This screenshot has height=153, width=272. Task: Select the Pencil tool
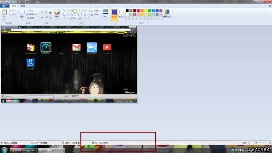pyautogui.click(x=42, y=12)
